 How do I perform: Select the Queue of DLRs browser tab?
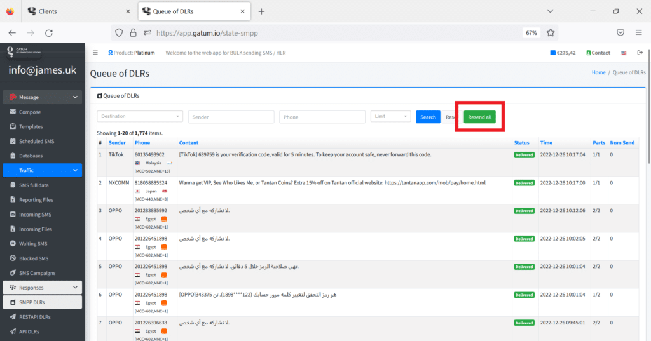[x=195, y=11]
